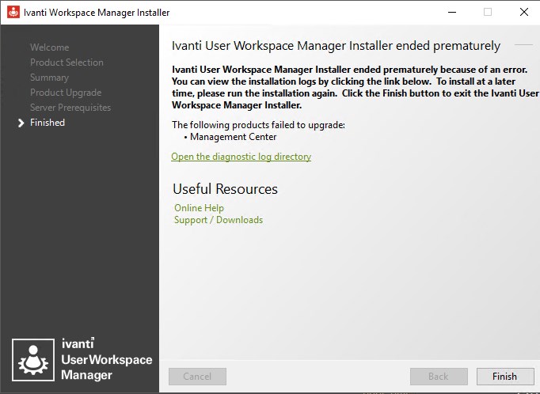The height and width of the screenshot is (394, 540).
Task: Click the arrow marker beside Finished
Action: (x=21, y=123)
